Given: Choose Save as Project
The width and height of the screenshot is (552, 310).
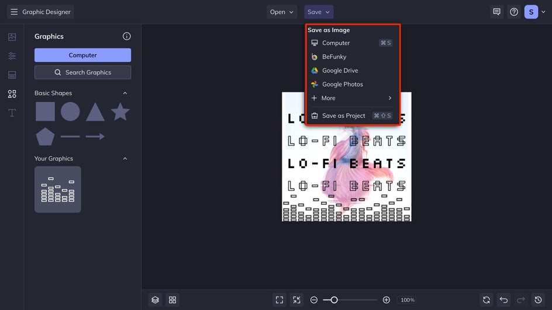Looking at the screenshot, I should point(352,116).
